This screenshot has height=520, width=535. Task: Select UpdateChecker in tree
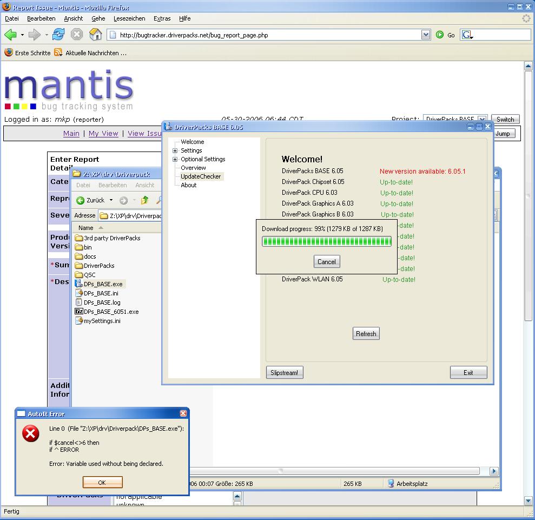[x=201, y=176]
